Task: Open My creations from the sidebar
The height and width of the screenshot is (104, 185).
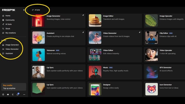Action: tap(11, 33)
